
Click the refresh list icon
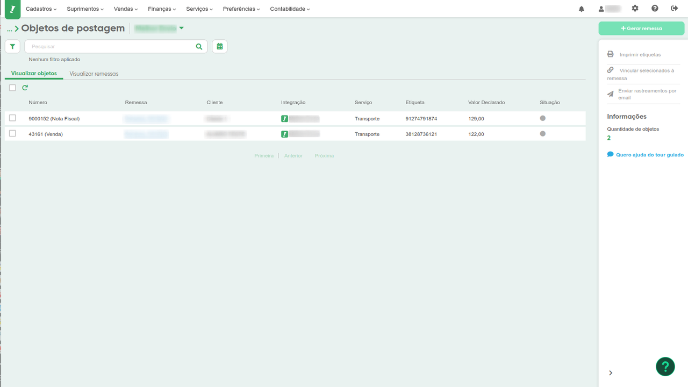coord(25,88)
